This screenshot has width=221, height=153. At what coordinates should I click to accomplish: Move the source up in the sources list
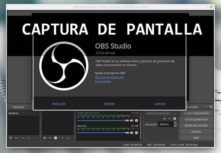tap(62, 138)
